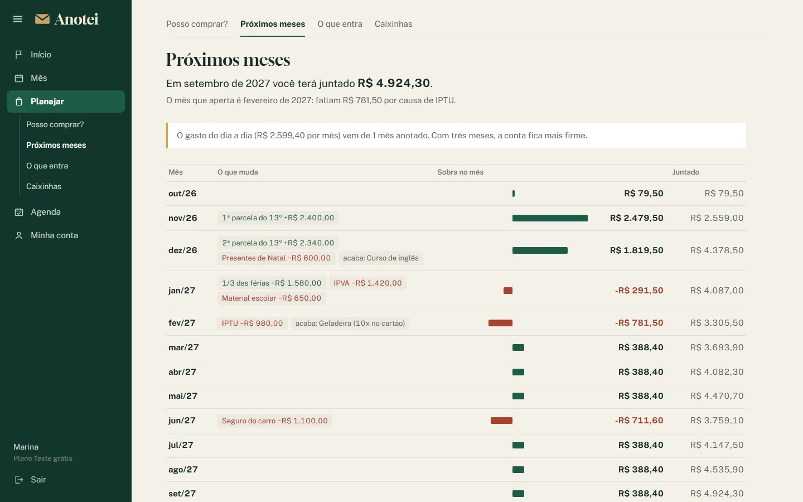
Task: Click the flag icon beside Início
Action: pos(19,55)
